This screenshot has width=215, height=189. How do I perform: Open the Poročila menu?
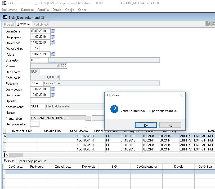tap(43, 10)
